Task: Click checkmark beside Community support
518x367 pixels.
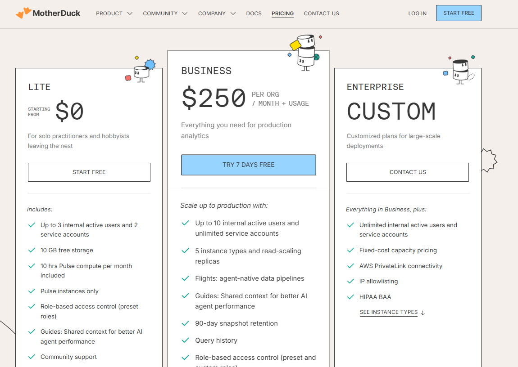Action: coord(32,357)
